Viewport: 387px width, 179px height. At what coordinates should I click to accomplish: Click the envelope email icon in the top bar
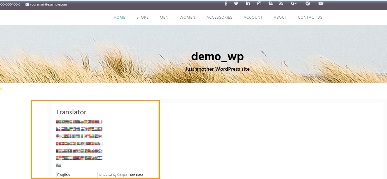click(27, 4)
